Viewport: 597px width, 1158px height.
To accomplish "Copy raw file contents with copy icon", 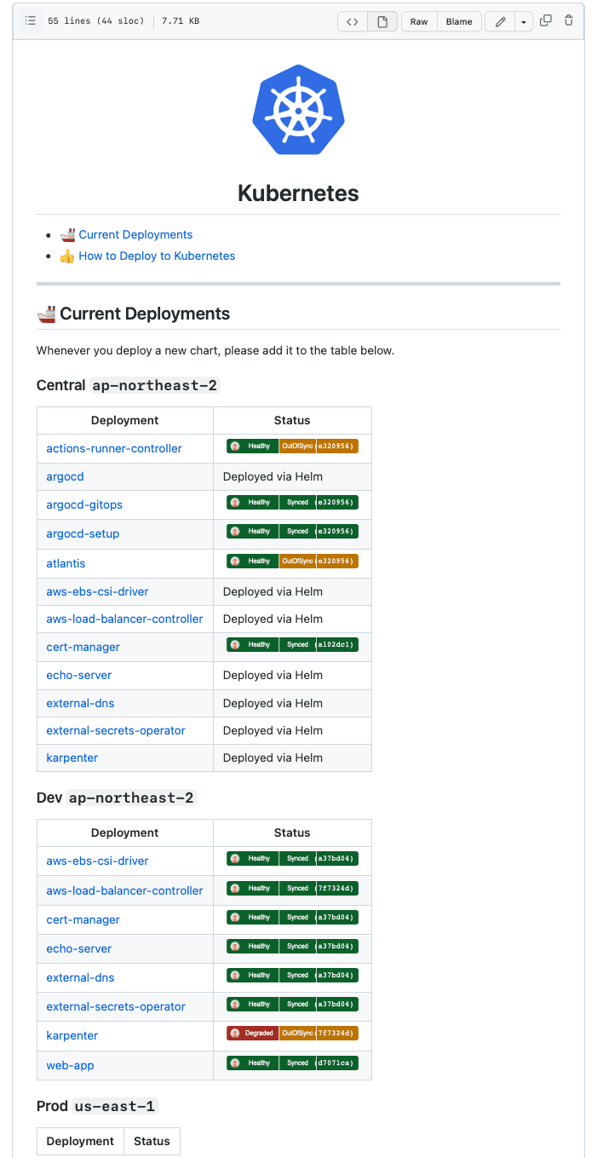I will pos(545,21).
